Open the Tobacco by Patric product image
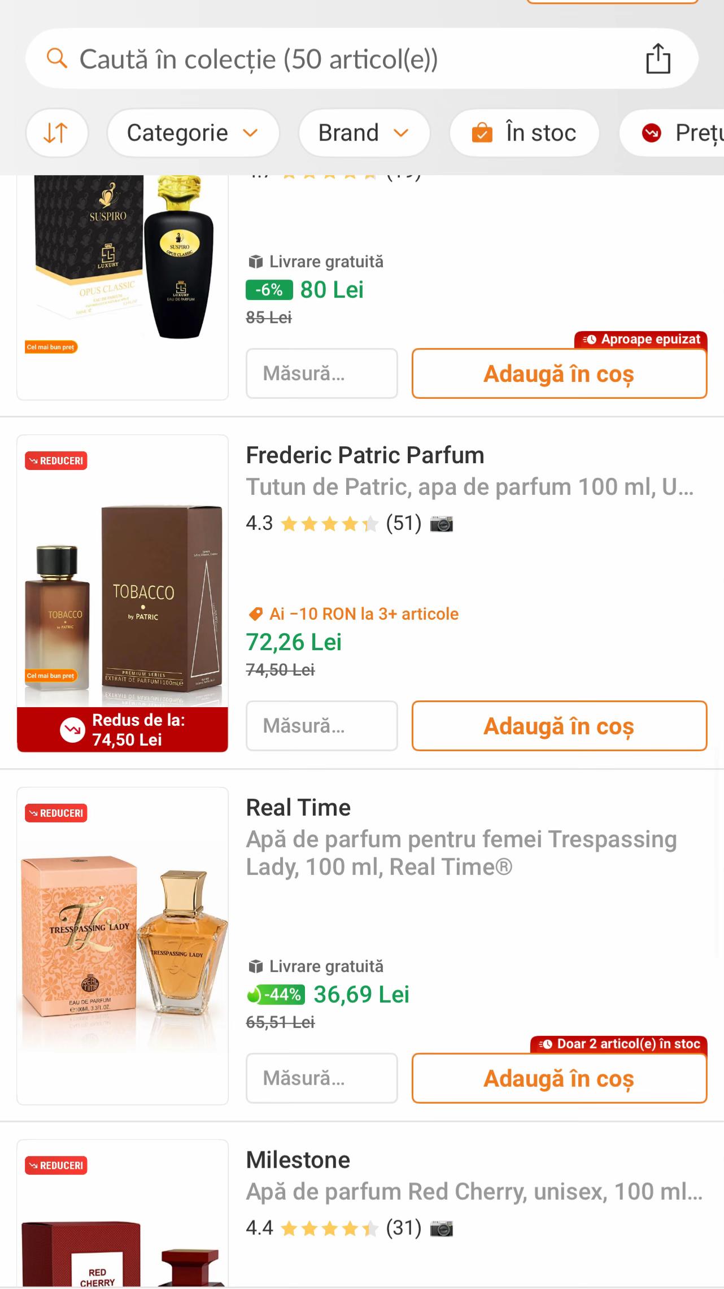Screen dimensions: 724x1289 coord(123,594)
